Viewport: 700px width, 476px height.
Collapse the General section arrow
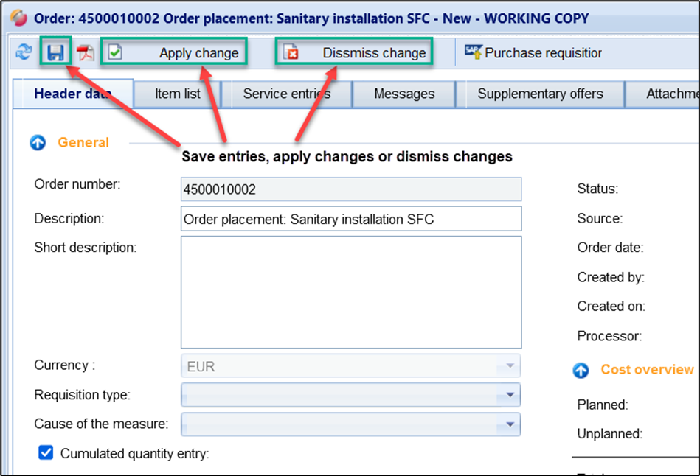pos(38,143)
